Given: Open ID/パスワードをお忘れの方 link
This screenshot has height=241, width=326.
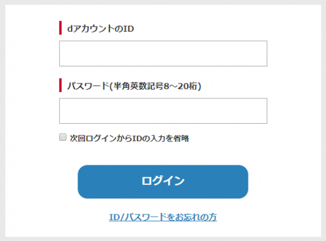Looking at the screenshot, I should click(x=163, y=217).
